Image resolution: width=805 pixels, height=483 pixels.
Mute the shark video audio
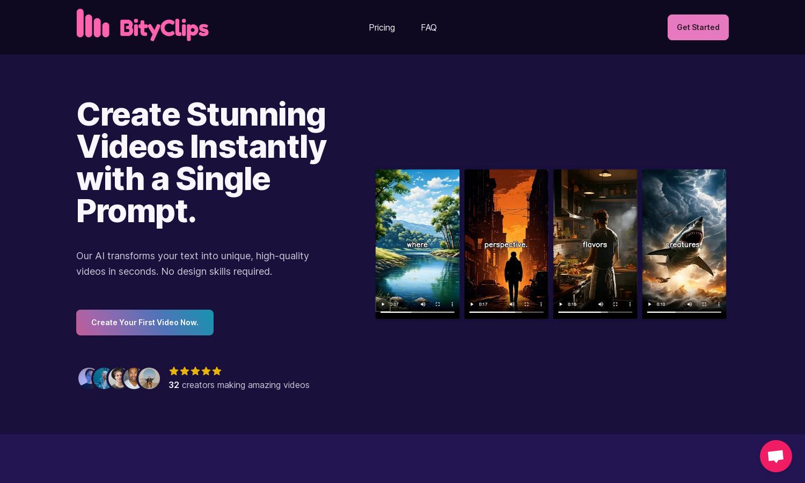tap(690, 304)
